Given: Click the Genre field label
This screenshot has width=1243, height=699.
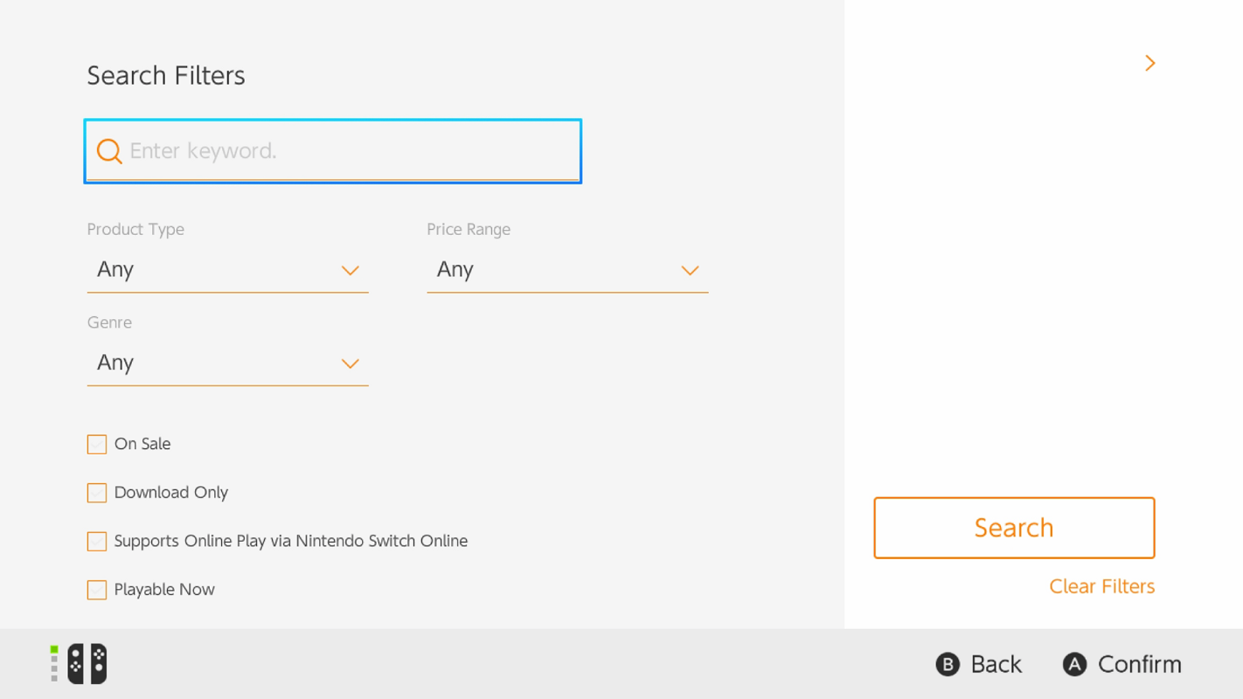Looking at the screenshot, I should coord(109,322).
